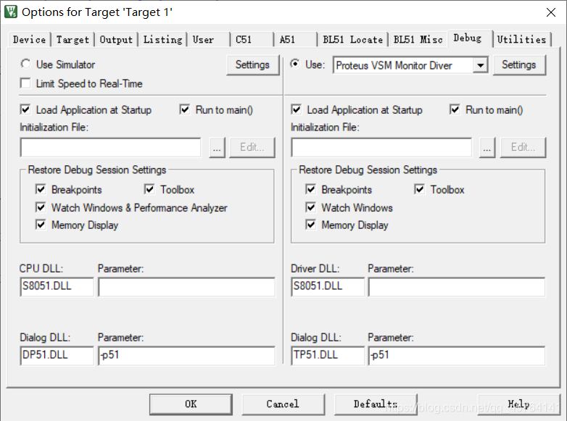Enable Limit Speed to Real-Time
567x421 pixels.
(x=25, y=83)
